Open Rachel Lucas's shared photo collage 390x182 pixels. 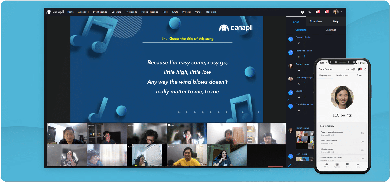coord(305,140)
